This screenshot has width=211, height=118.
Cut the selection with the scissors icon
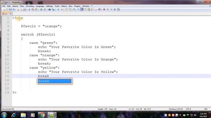coord(29,10)
